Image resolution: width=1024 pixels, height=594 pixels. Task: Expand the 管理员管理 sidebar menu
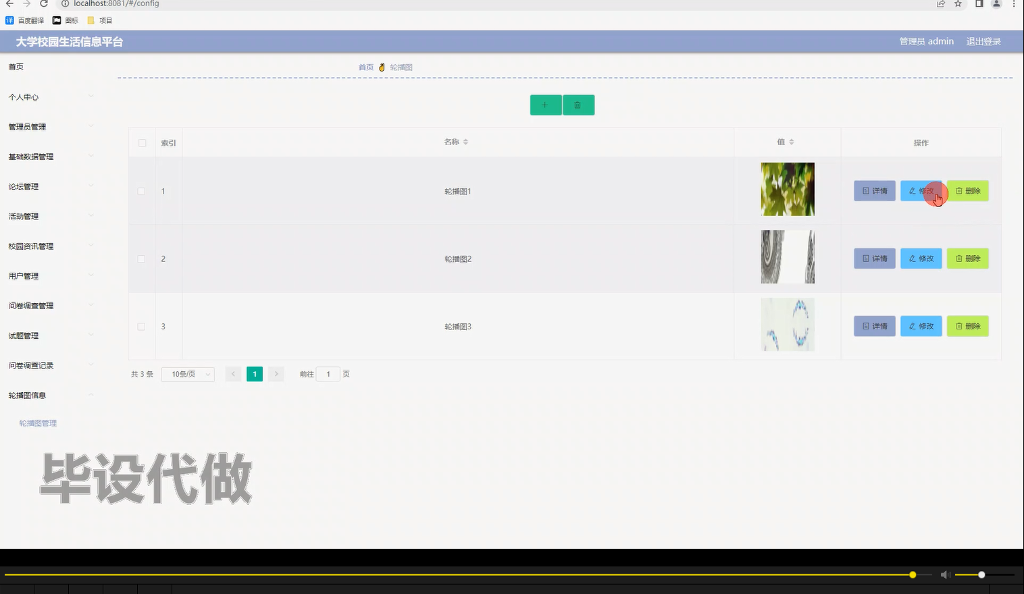point(51,127)
